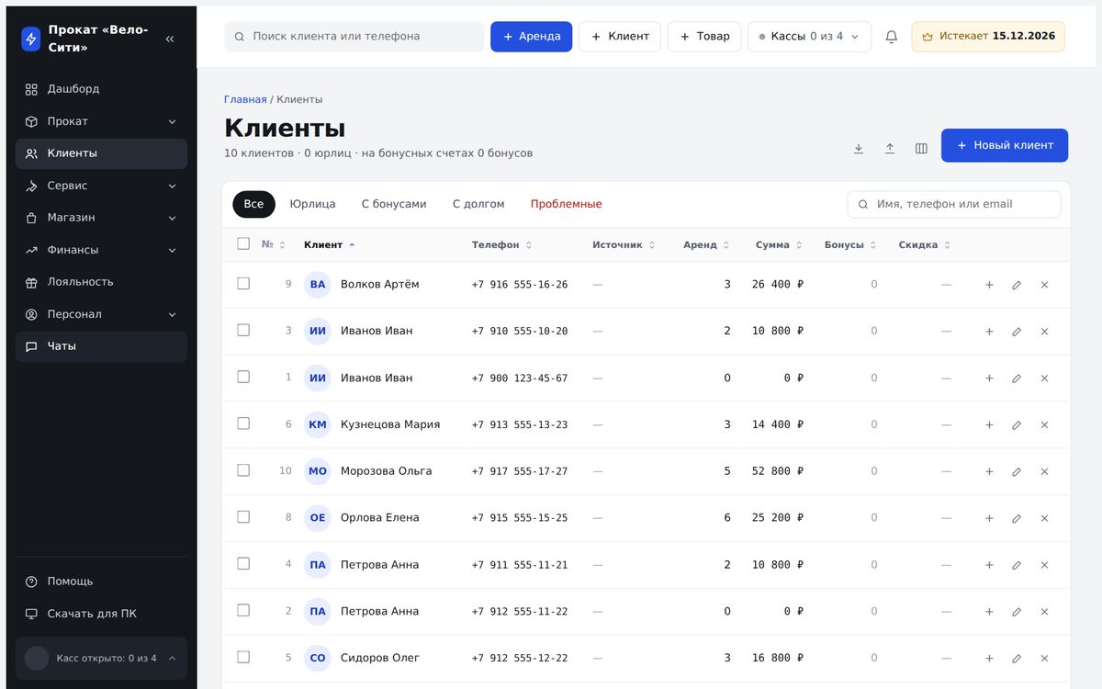Expand the Персонал sidebar section
The width and height of the screenshot is (1102, 689).
tap(101, 314)
